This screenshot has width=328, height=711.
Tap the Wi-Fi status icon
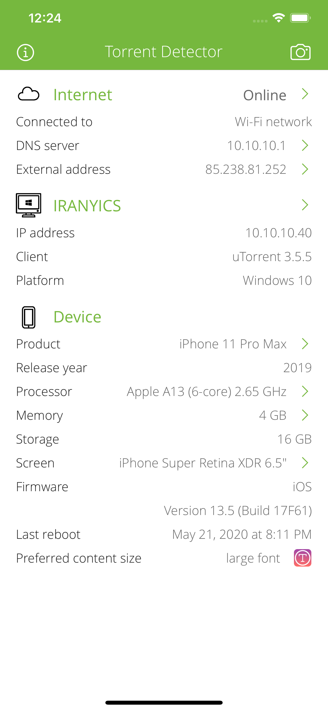click(x=278, y=17)
